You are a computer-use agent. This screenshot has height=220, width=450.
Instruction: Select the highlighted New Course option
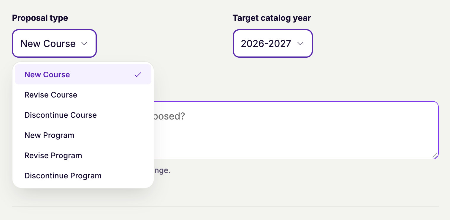click(x=83, y=75)
